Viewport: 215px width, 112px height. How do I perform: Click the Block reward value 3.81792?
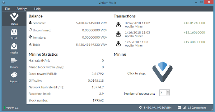(98, 74)
